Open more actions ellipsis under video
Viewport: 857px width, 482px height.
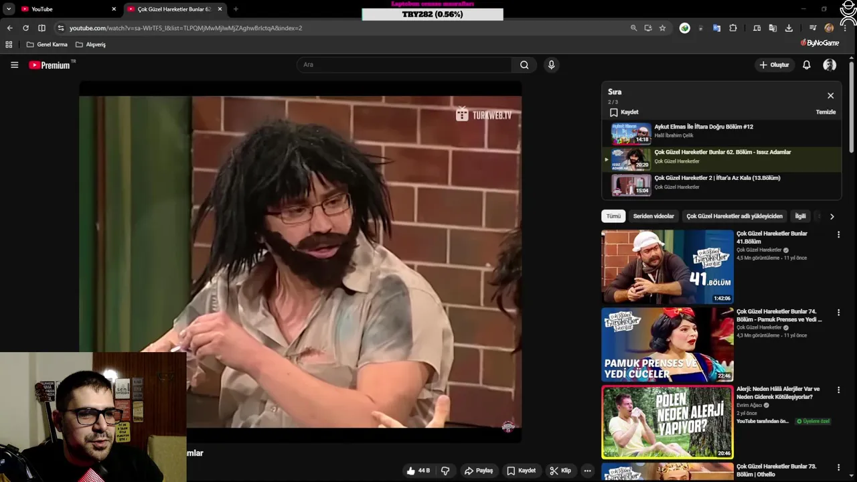click(587, 471)
